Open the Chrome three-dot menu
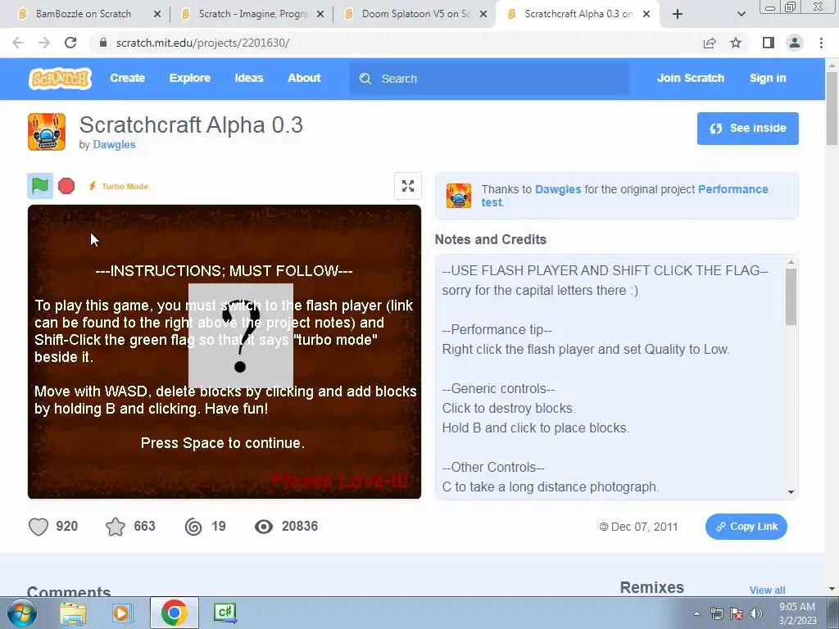Screen dimensions: 839x629 coord(821,43)
